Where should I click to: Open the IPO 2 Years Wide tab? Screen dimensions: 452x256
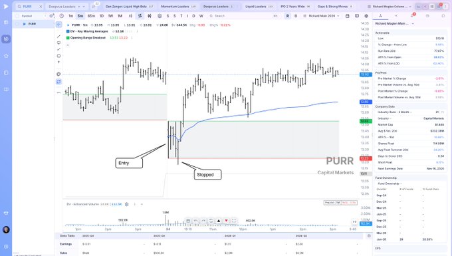coord(295,7)
